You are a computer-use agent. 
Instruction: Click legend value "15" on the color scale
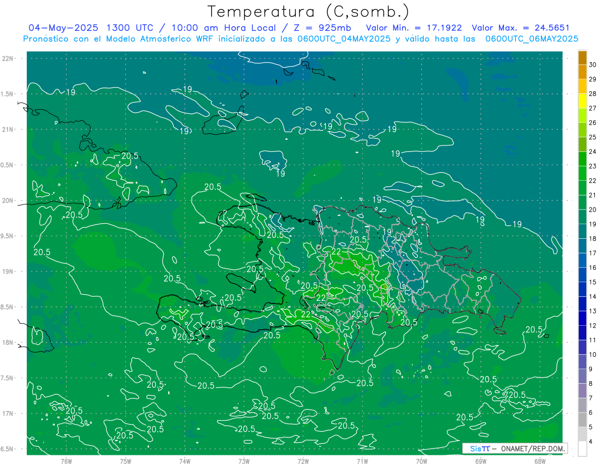(x=593, y=282)
